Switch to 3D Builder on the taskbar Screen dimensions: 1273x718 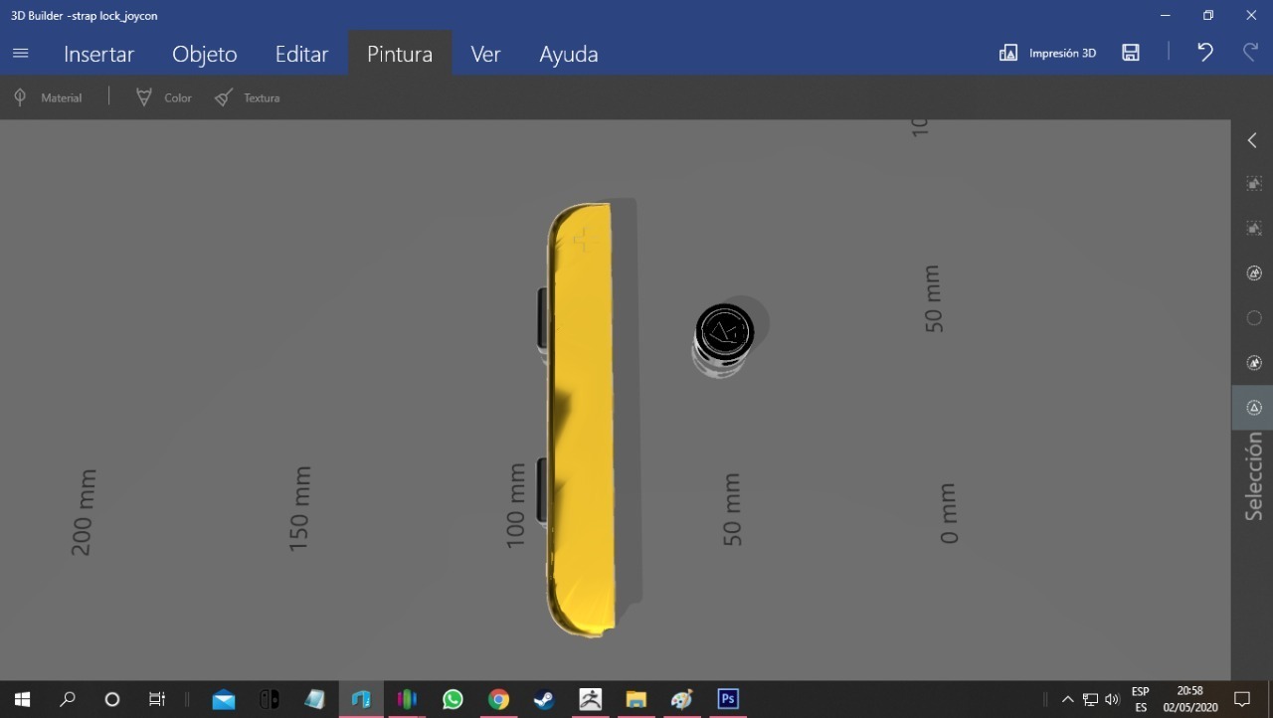tap(361, 699)
